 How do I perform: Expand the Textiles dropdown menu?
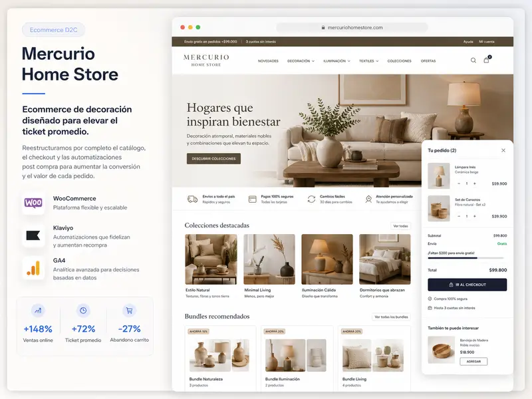(369, 61)
